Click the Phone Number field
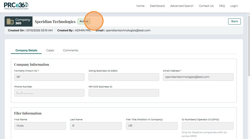 click(x=49, y=93)
